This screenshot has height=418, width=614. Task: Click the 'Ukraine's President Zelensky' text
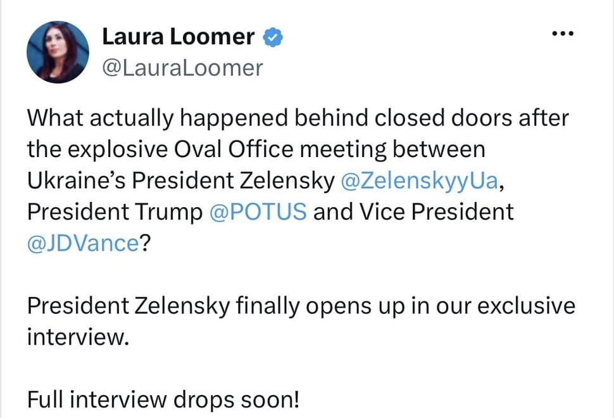pyautogui.click(x=181, y=181)
